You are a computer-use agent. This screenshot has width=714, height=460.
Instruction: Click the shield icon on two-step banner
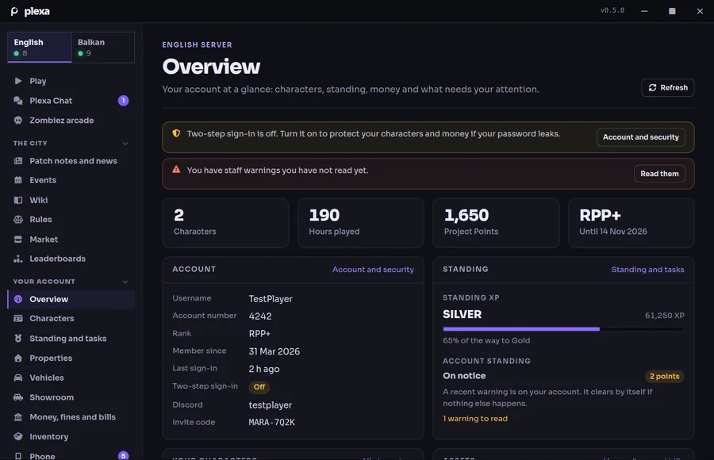coord(176,133)
